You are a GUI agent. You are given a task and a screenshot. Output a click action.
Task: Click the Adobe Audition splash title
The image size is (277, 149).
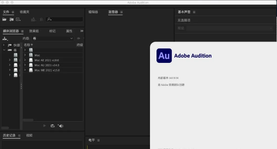193,56
